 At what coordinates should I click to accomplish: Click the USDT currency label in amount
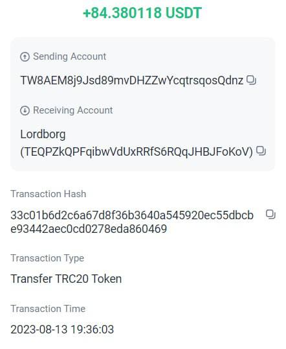[x=184, y=13]
